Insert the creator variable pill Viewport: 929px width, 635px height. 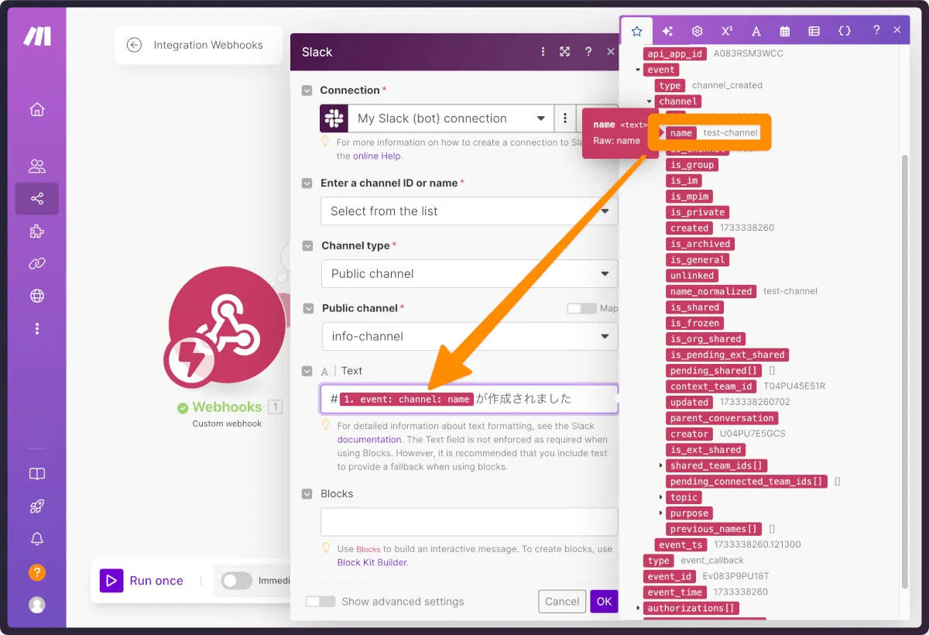689,434
